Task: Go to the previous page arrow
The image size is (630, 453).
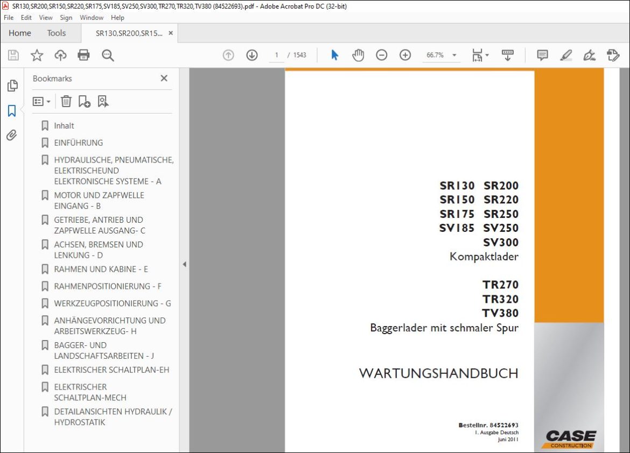Action: click(x=228, y=55)
